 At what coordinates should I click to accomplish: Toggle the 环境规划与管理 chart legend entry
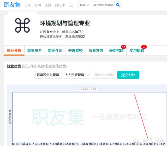point(88,89)
